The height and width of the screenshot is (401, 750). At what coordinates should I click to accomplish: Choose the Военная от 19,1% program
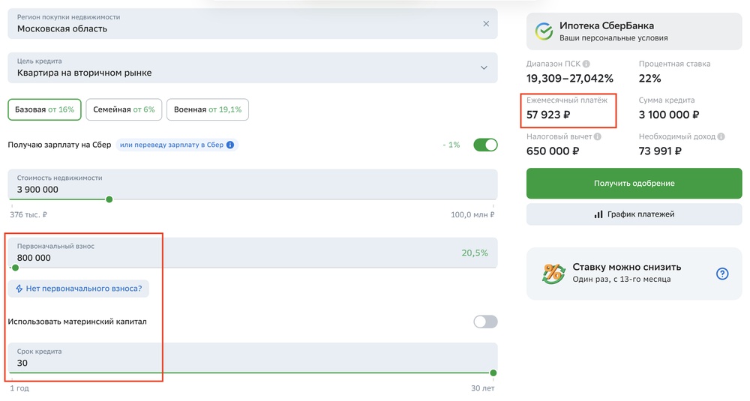point(208,109)
